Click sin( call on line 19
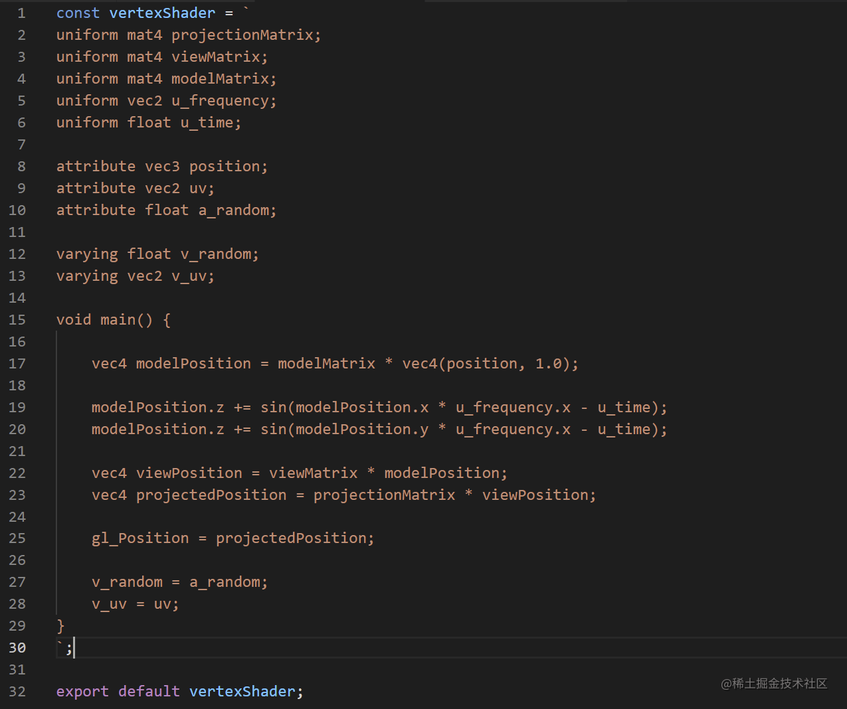847x709 pixels. pos(278,408)
